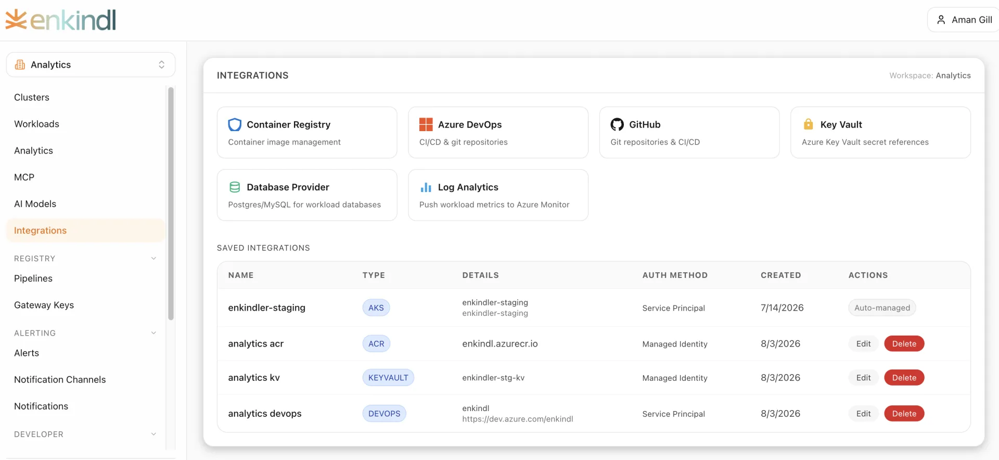Click the enkindl logo
Viewport: 999px width, 460px height.
pos(61,20)
